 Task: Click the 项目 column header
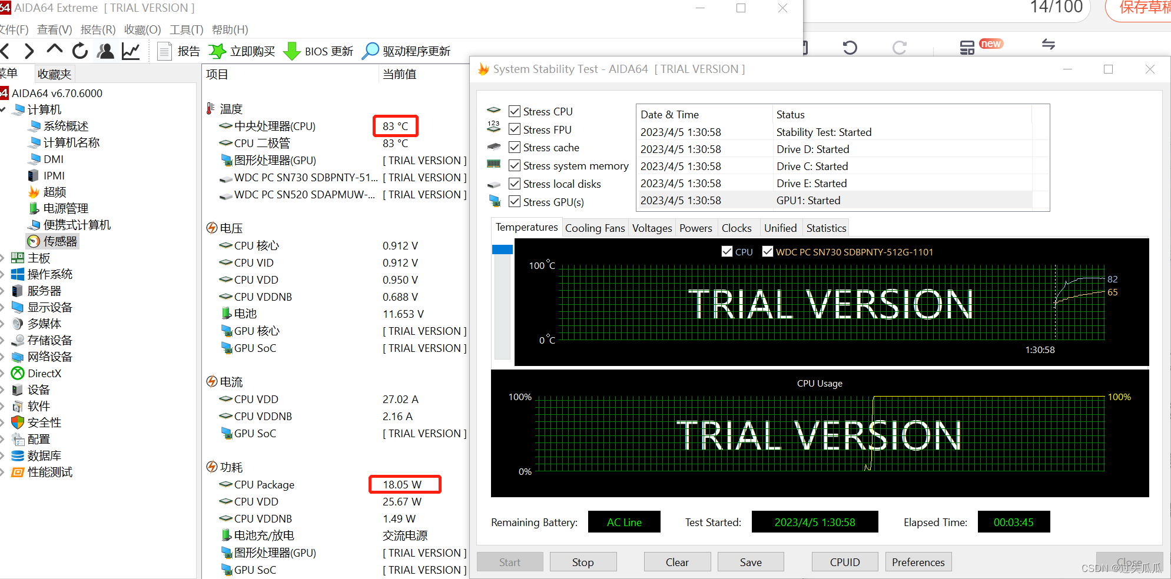click(217, 74)
